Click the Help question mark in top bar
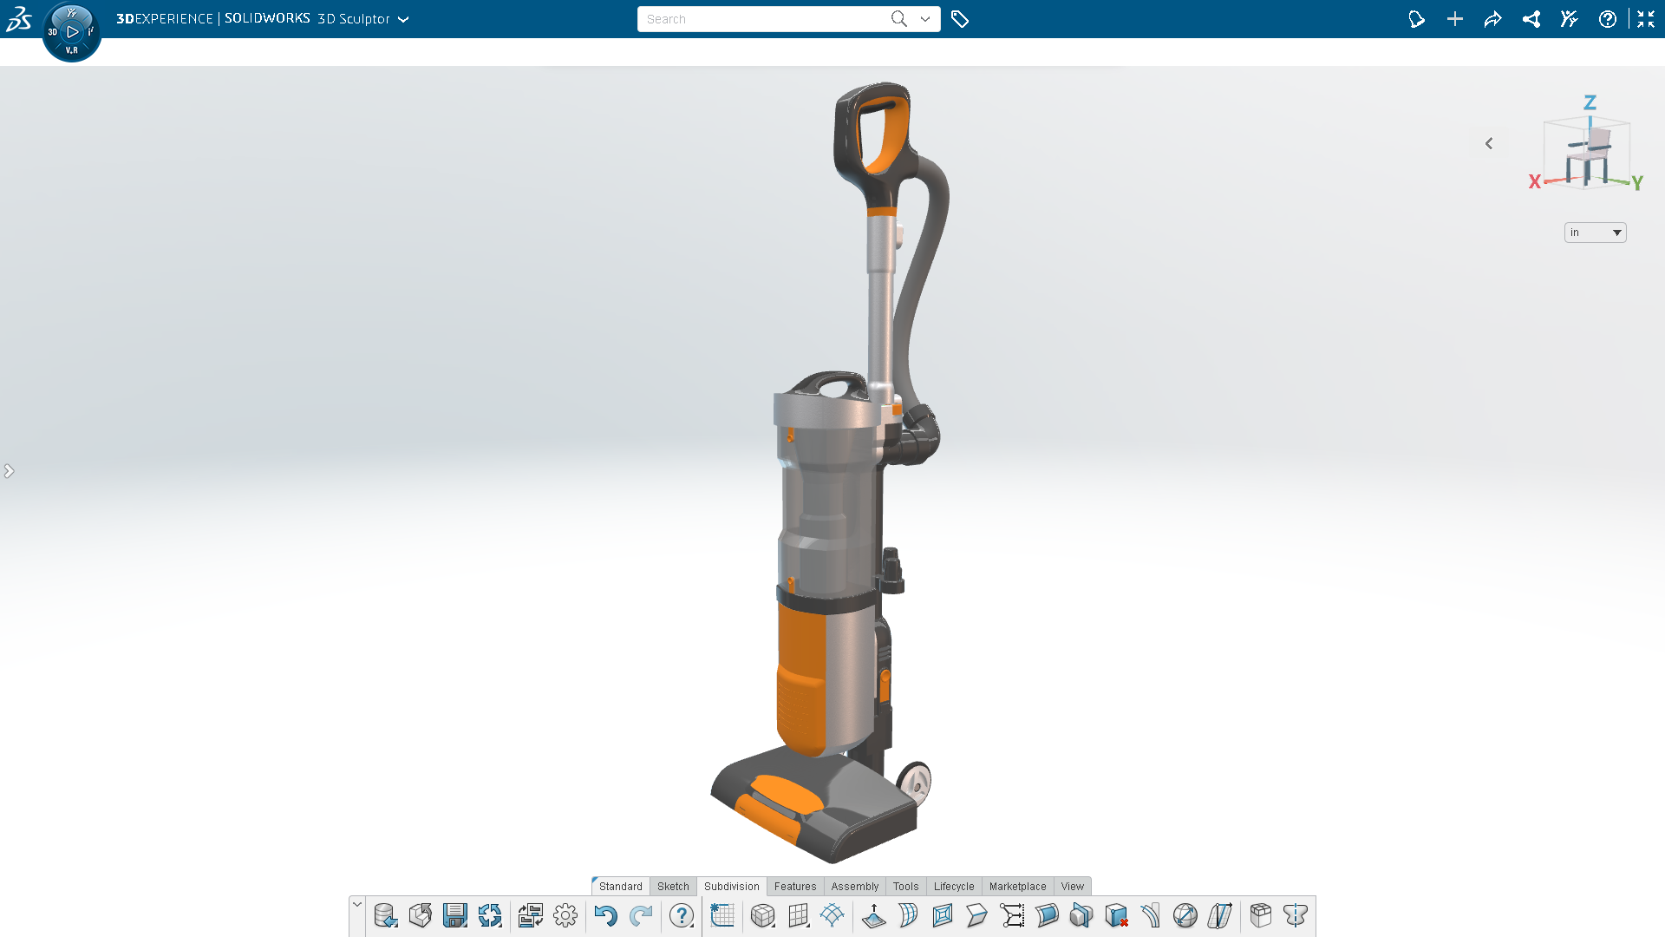The height and width of the screenshot is (937, 1665). point(1608,19)
